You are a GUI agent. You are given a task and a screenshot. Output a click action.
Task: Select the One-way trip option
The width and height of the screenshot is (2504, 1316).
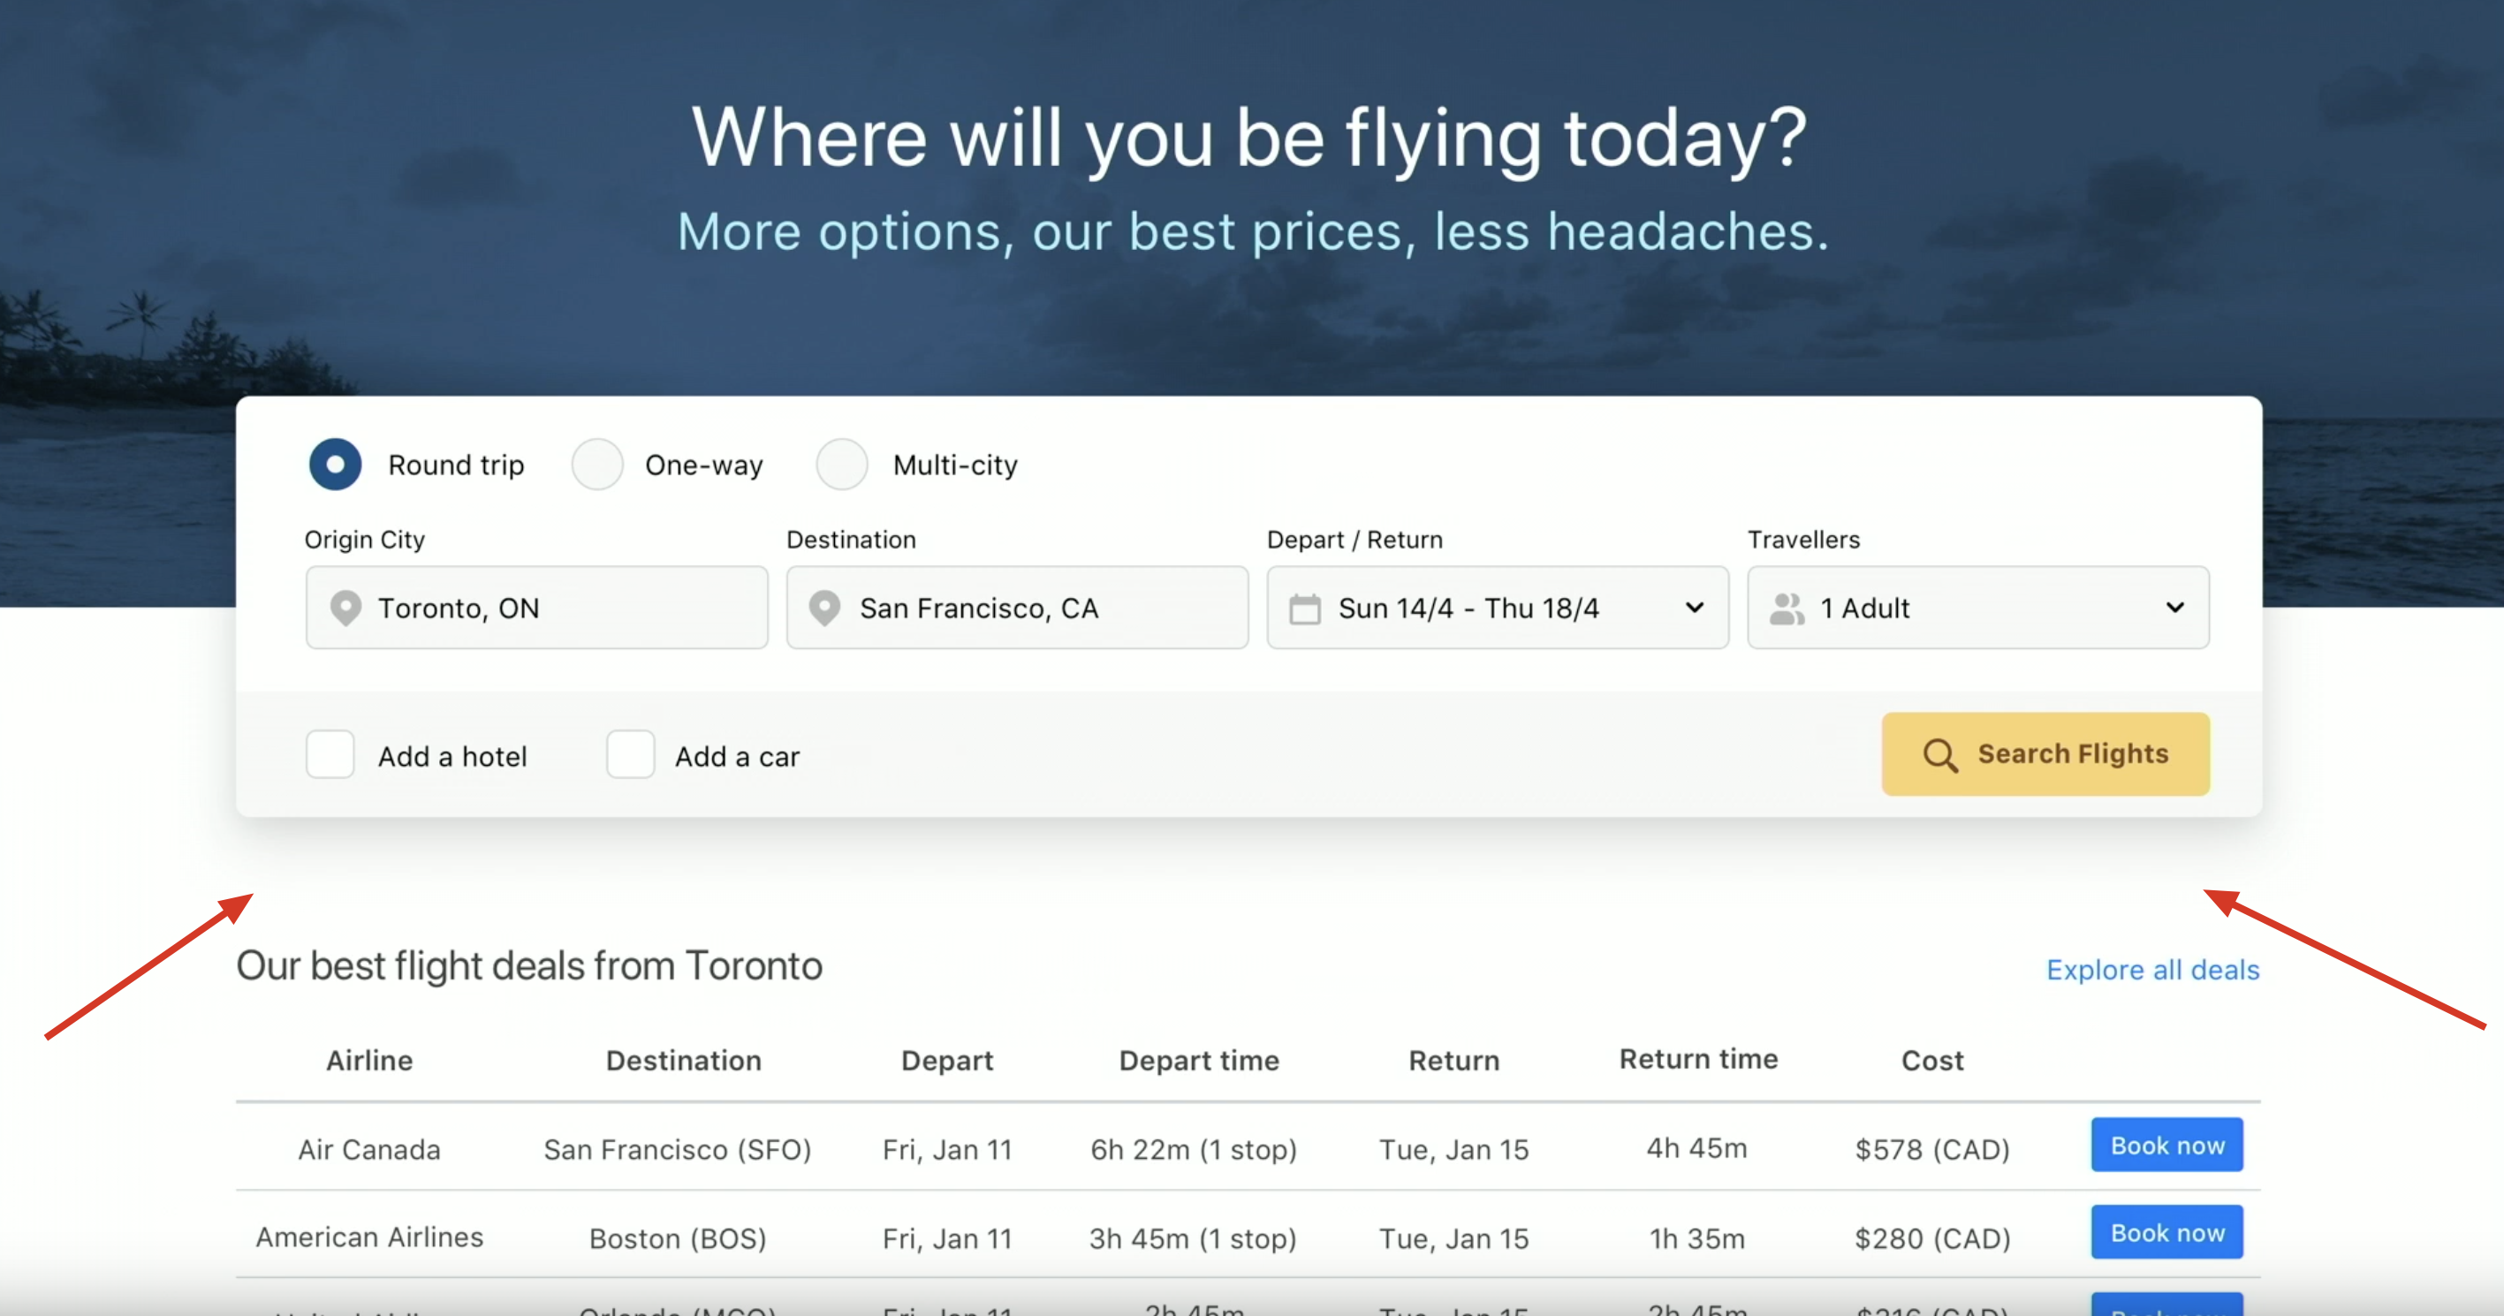tap(596, 465)
